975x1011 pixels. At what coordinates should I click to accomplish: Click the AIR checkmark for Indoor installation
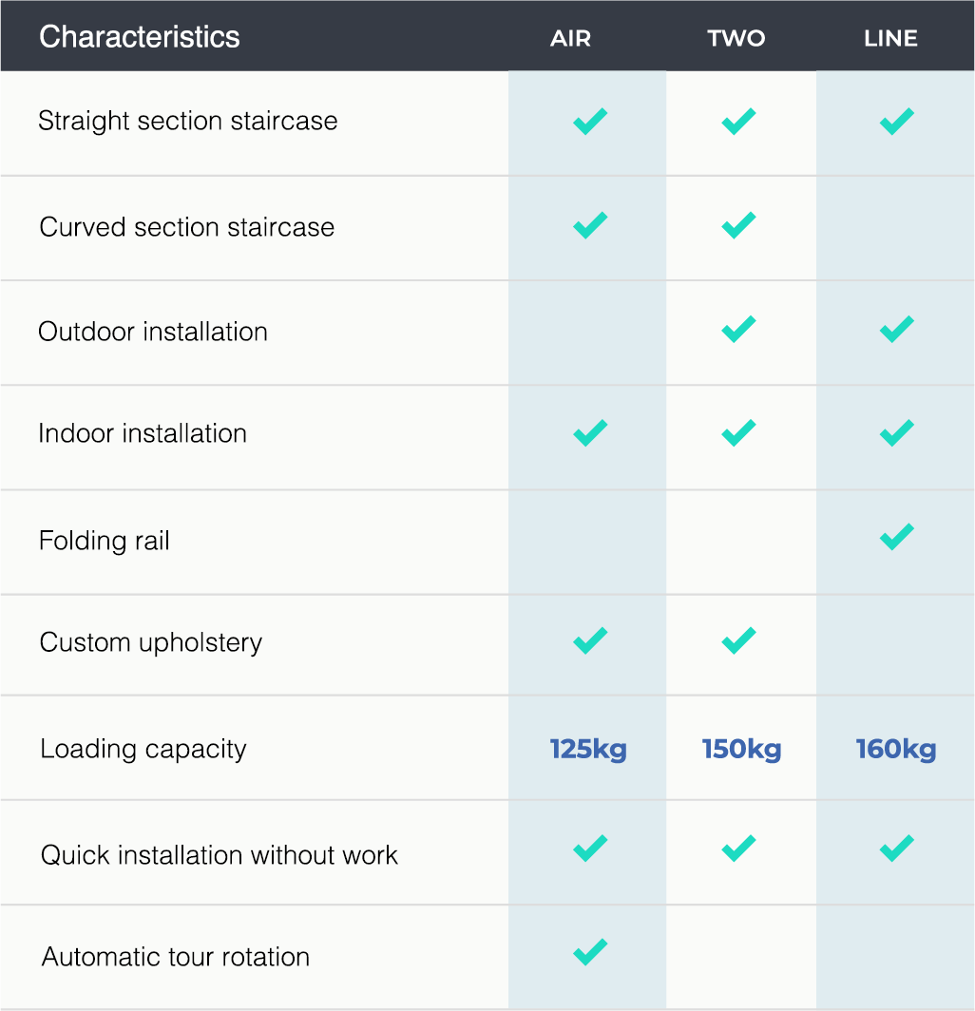[590, 433]
